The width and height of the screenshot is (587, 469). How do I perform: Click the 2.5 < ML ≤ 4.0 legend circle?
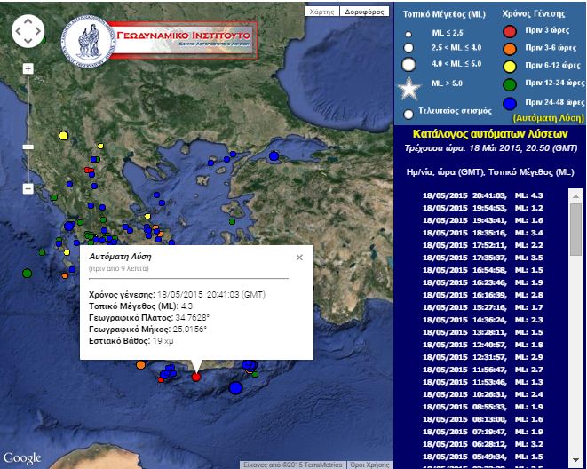409,48
